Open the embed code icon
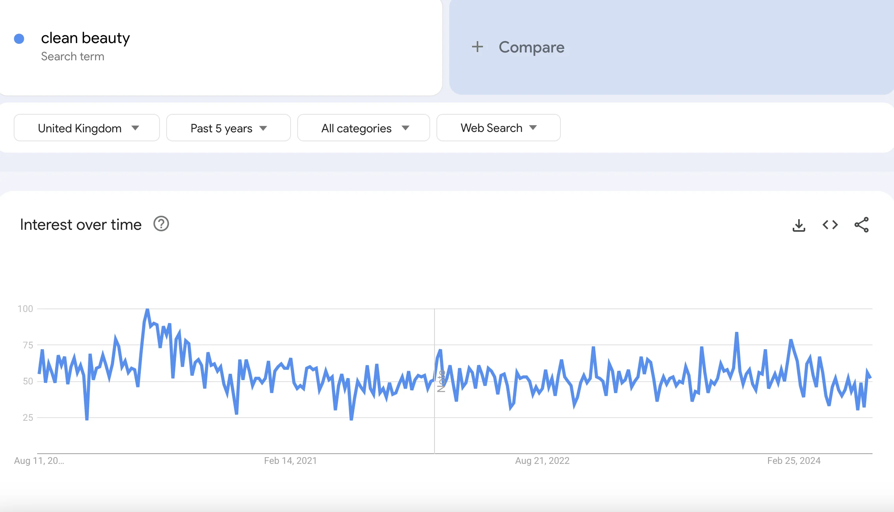Viewport: 894px width, 512px height. (830, 225)
